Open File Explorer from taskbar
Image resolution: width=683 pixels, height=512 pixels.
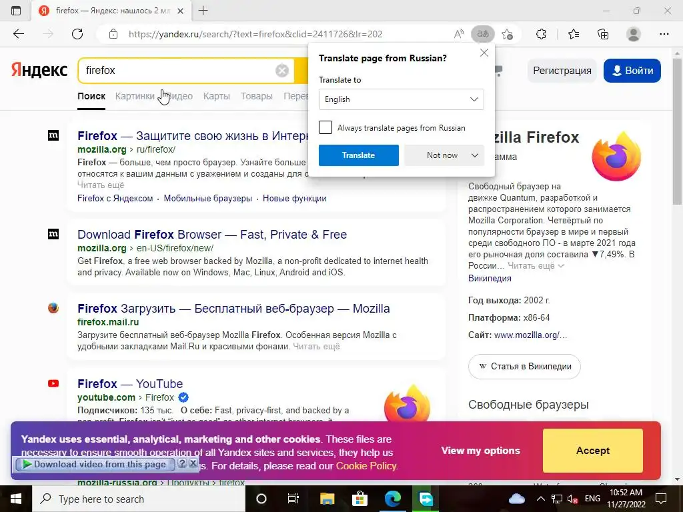(x=327, y=499)
